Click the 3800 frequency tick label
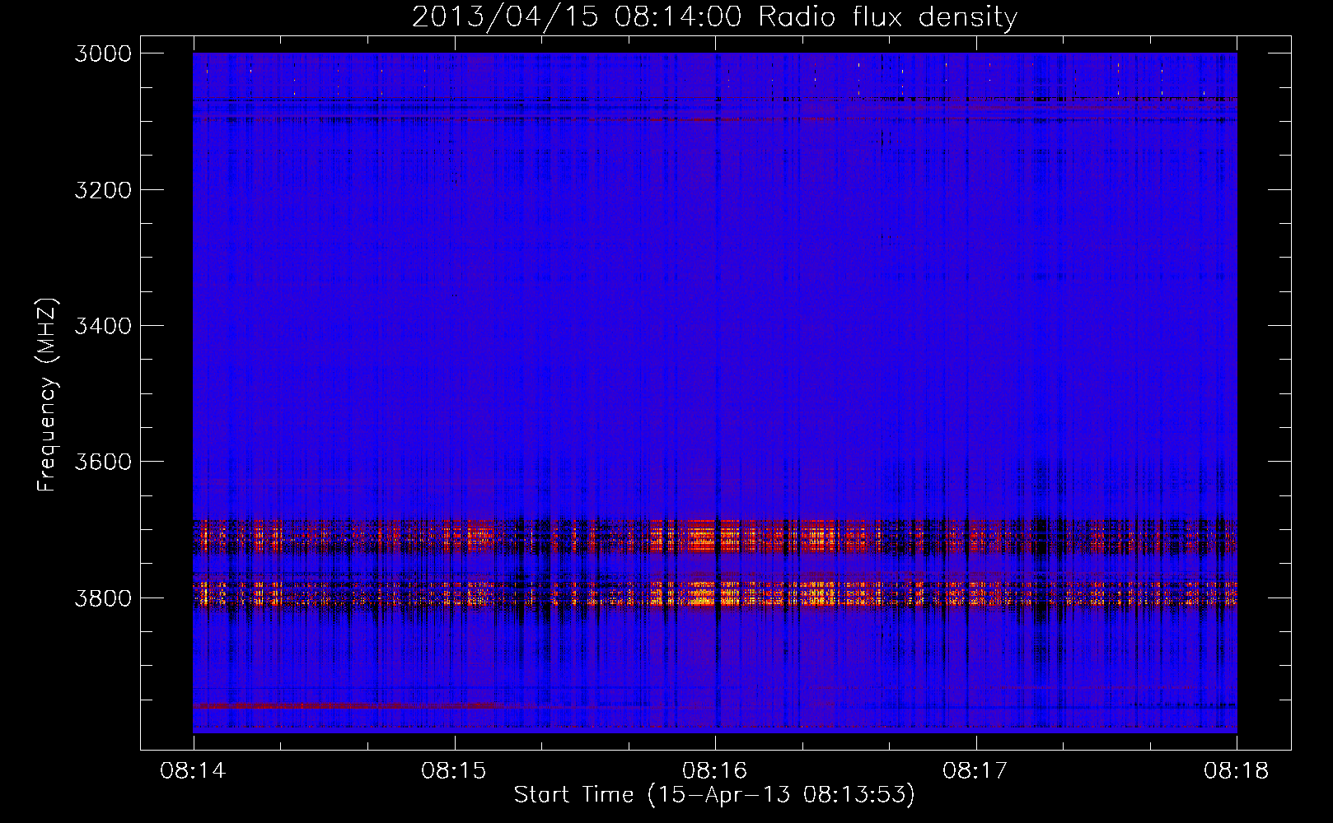This screenshot has height=823, width=1333. click(x=103, y=597)
